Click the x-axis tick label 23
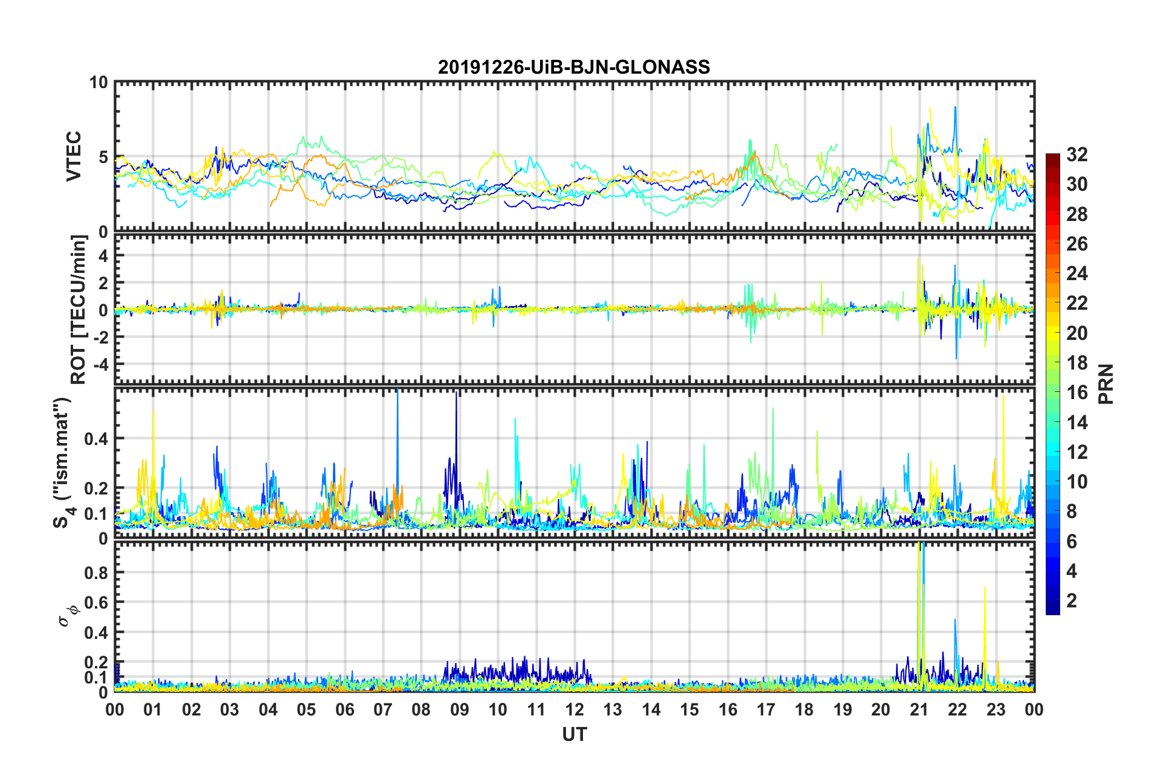 tap(996, 709)
